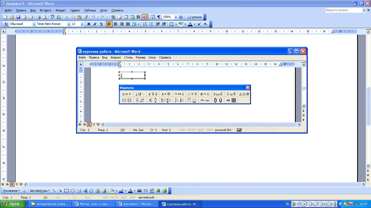Expand borders dropdown arrow
Viewport: 371px width, 208px height.
[x=176, y=24]
